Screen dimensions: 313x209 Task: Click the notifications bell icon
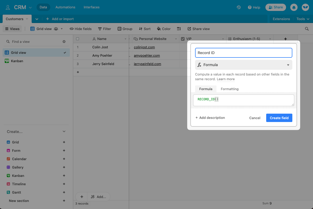click(x=294, y=7)
